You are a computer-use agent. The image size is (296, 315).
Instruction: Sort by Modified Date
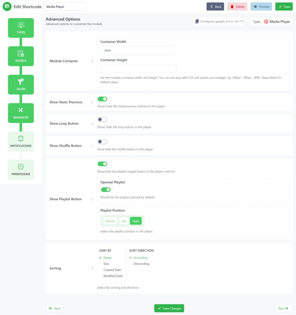[x=113, y=276]
